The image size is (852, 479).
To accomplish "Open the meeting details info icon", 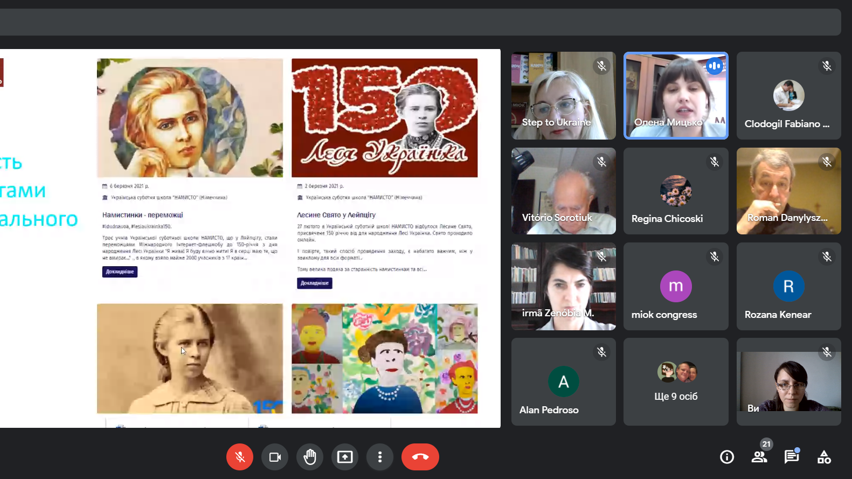I will click(x=727, y=457).
